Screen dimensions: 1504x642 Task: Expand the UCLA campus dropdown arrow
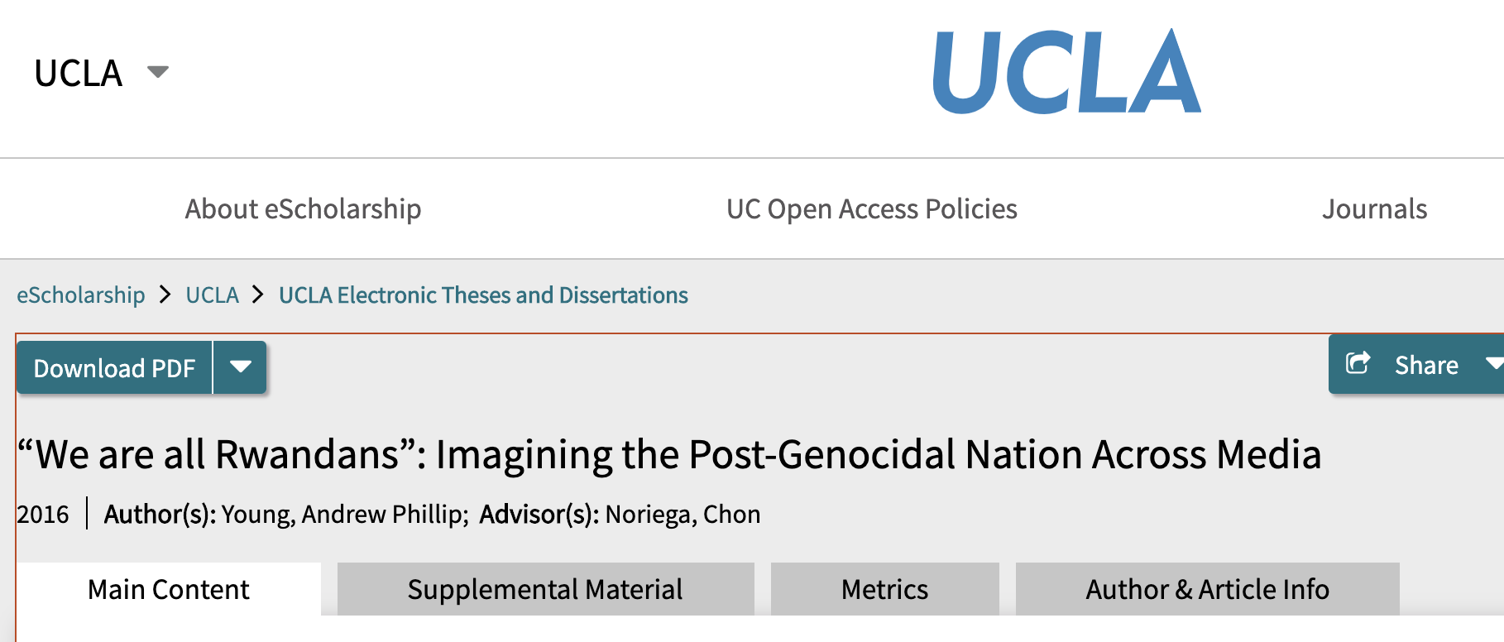(x=157, y=72)
